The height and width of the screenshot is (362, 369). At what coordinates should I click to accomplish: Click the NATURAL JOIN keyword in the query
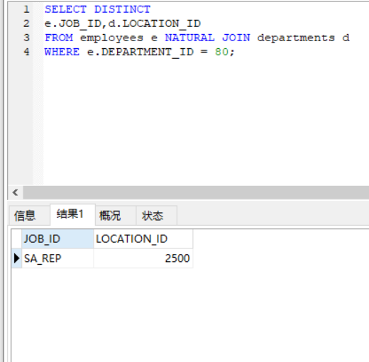coord(207,38)
